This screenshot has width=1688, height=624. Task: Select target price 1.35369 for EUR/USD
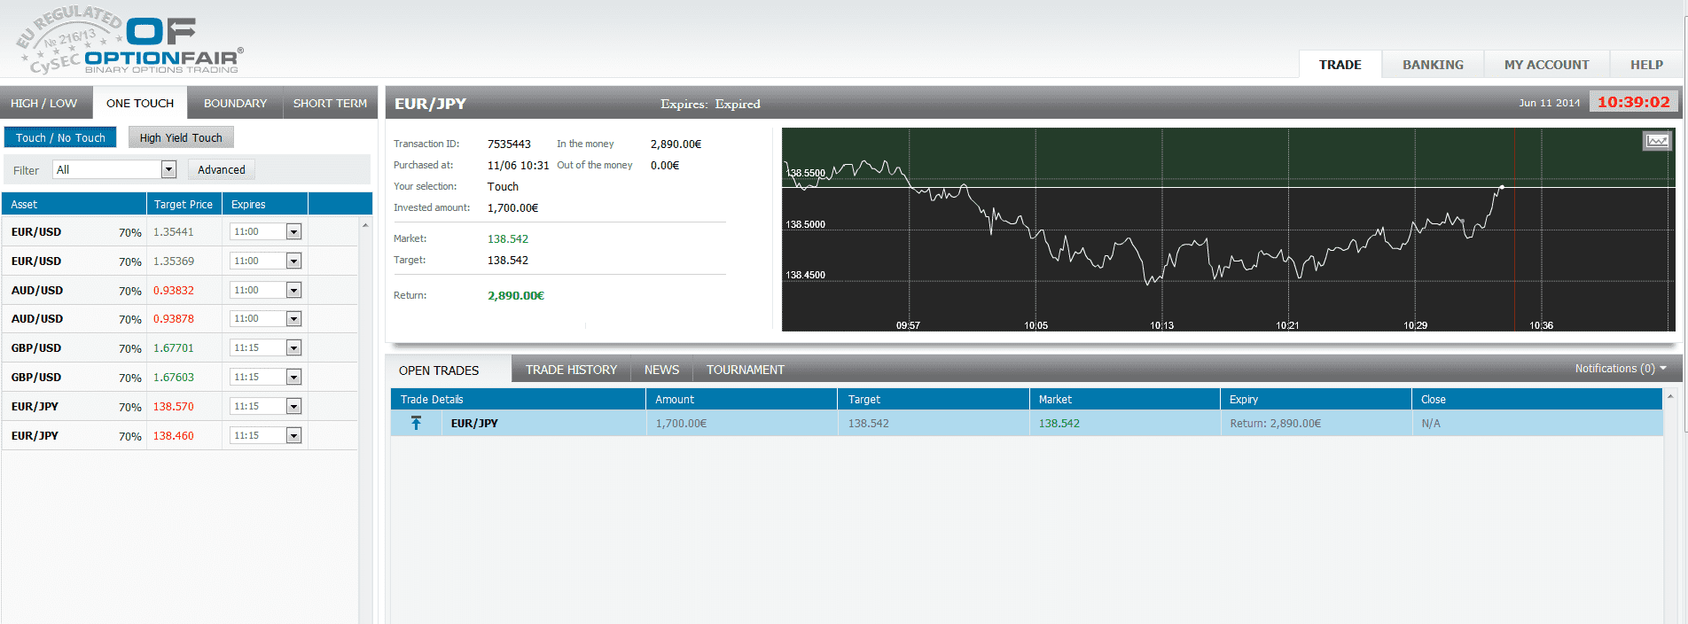174,261
